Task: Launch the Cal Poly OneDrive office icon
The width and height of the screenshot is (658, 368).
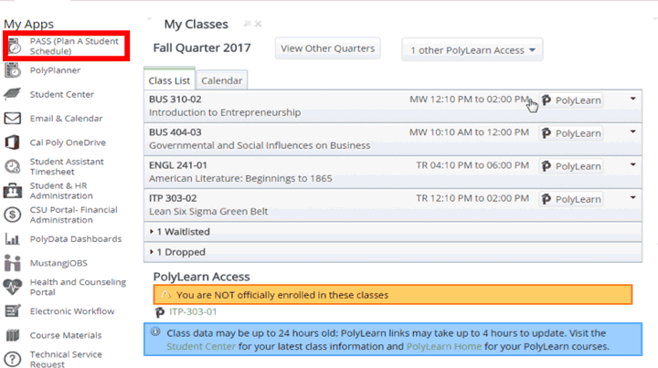Action: click(12, 142)
